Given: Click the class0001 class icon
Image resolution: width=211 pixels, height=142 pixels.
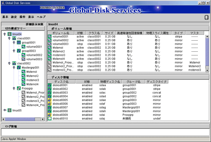Looking at the screenshot, I should click(x=14, y=38).
